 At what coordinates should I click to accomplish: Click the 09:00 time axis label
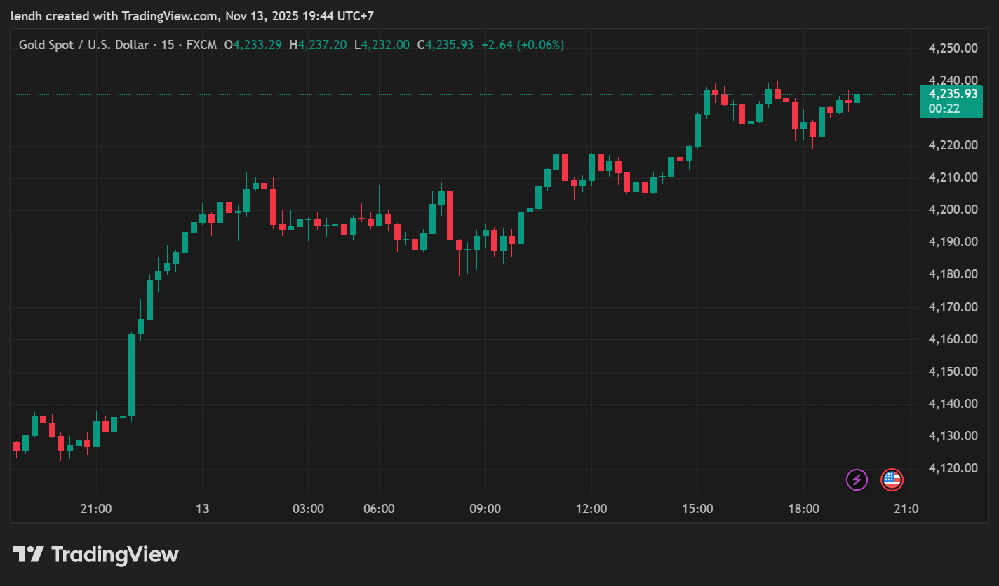tap(485, 509)
